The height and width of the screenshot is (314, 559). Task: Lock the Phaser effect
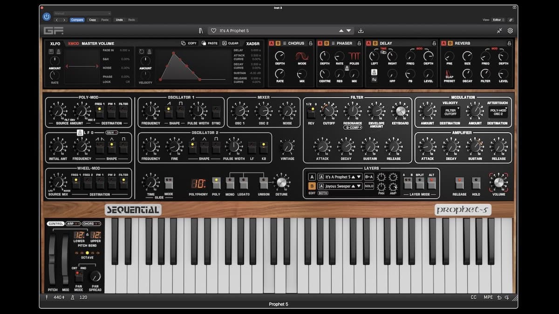(x=359, y=43)
